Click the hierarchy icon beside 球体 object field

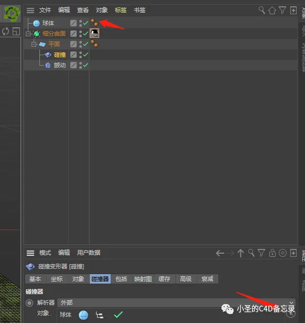99,315
